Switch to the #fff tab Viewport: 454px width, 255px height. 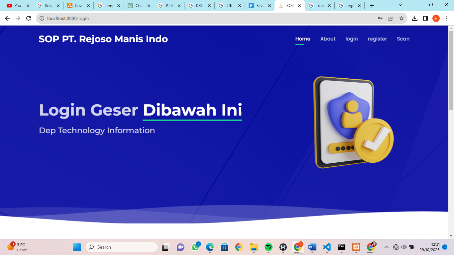click(229, 6)
